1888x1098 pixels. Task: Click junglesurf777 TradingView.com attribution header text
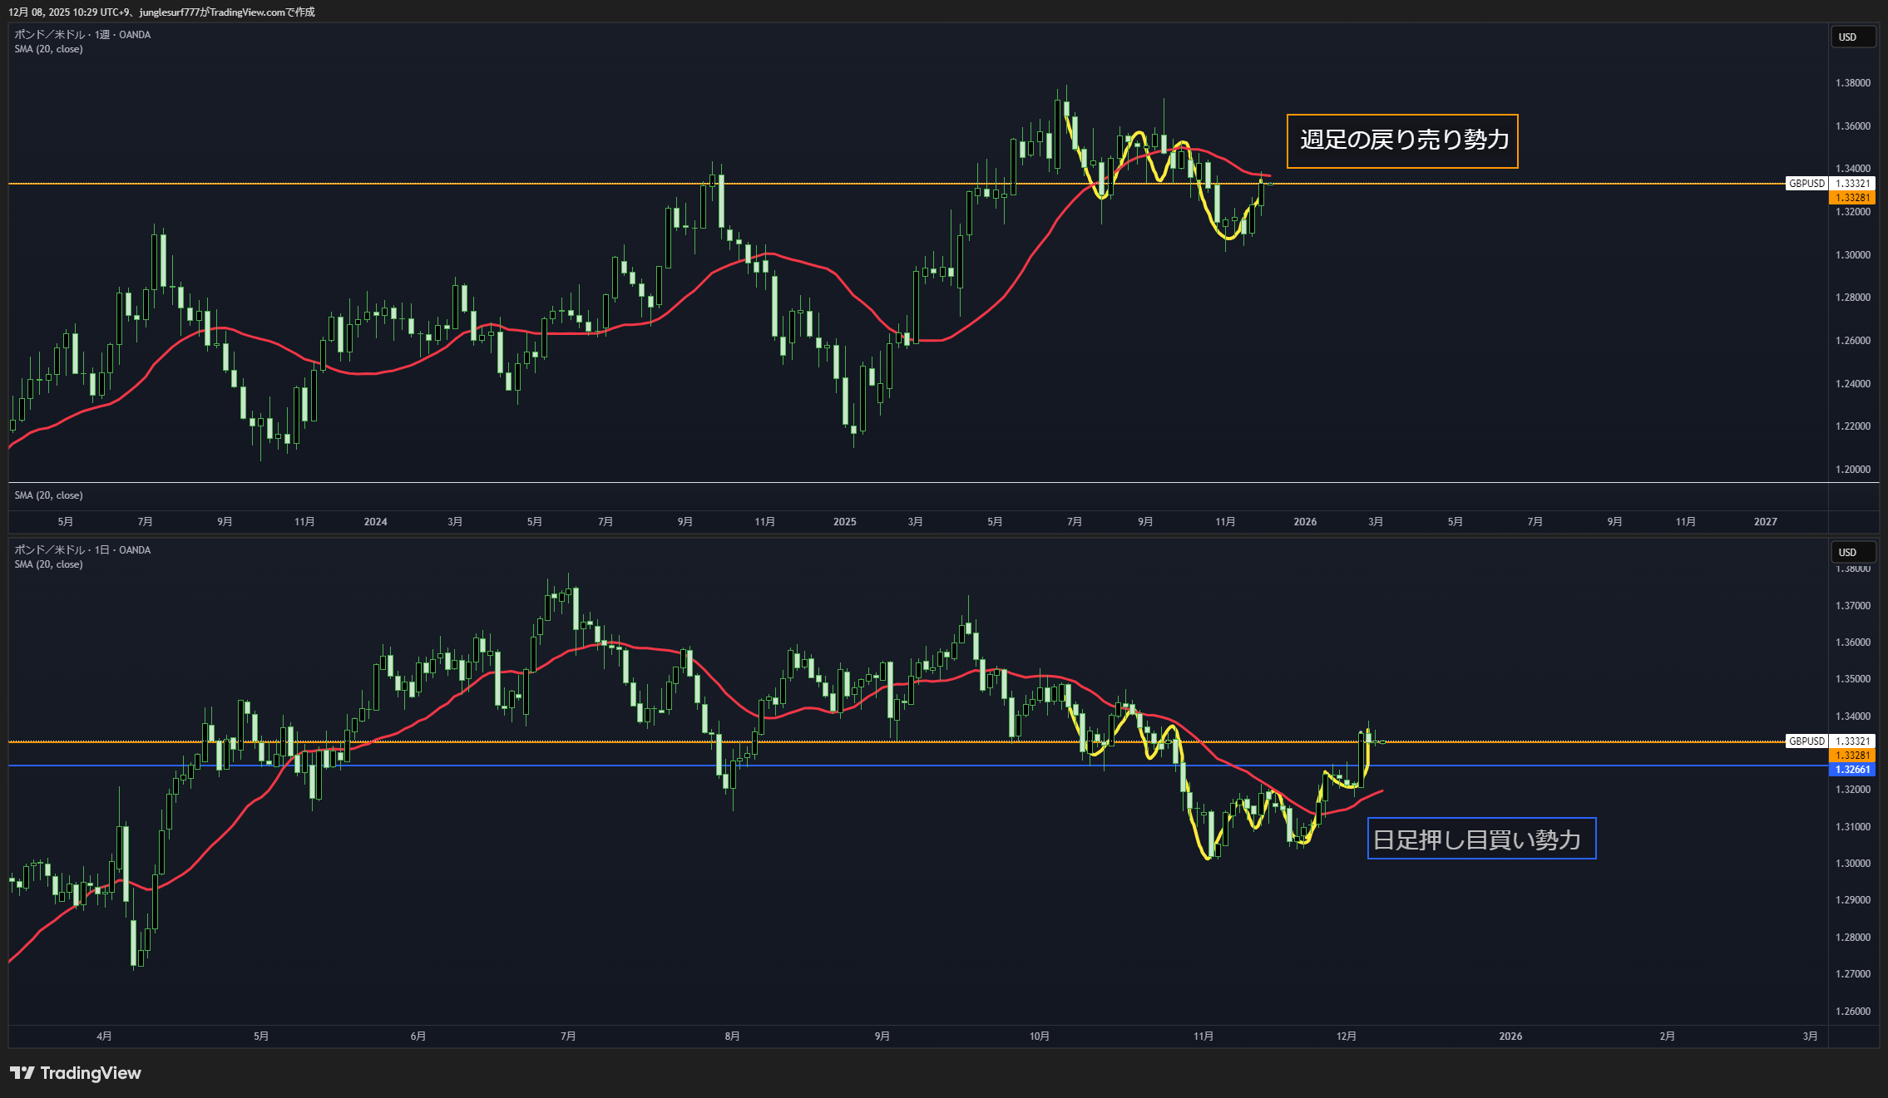[x=161, y=12]
